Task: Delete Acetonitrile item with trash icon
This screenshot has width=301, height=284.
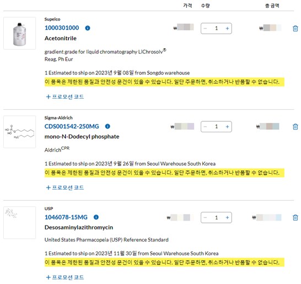Action: tap(295, 29)
